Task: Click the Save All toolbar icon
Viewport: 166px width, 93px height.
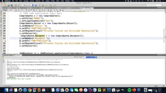Action: point(12,5)
